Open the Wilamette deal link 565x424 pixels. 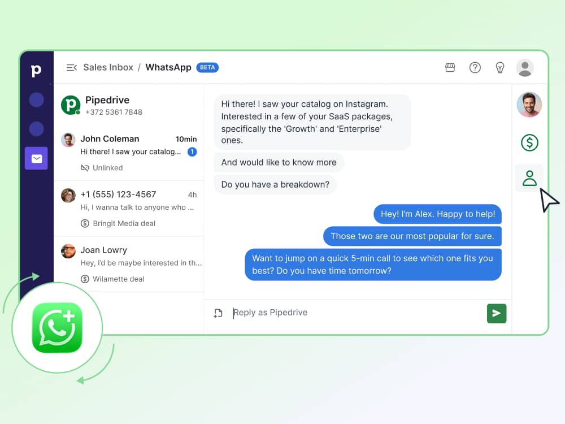click(119, 279)
